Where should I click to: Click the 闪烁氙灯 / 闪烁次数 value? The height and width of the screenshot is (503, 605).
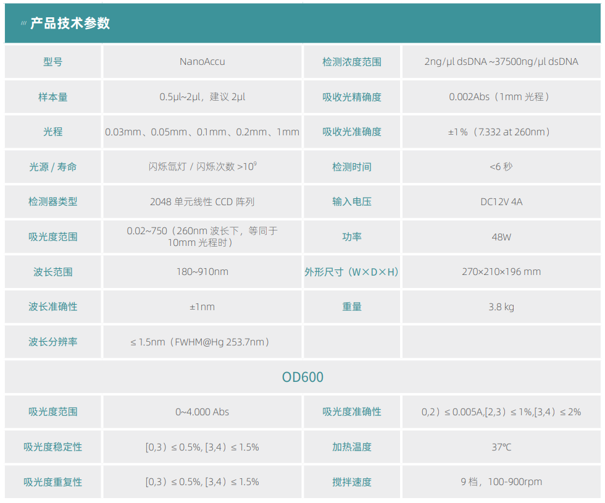(202, 166)
